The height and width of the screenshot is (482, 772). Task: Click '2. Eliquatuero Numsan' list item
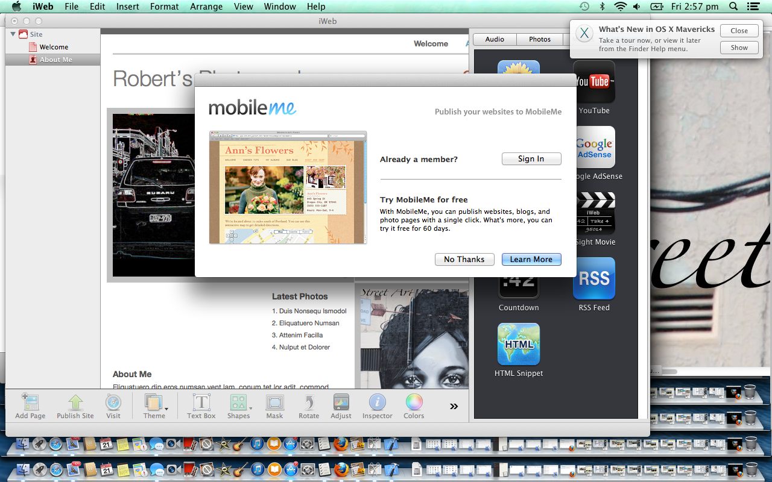306,323
